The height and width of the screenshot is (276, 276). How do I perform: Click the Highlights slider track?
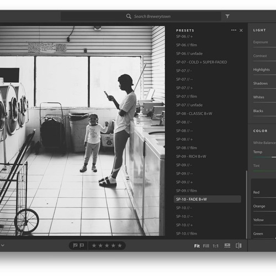264,75
